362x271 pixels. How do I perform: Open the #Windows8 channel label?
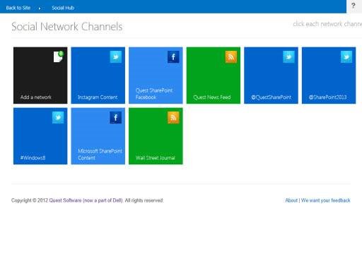[x=33, y=157]
